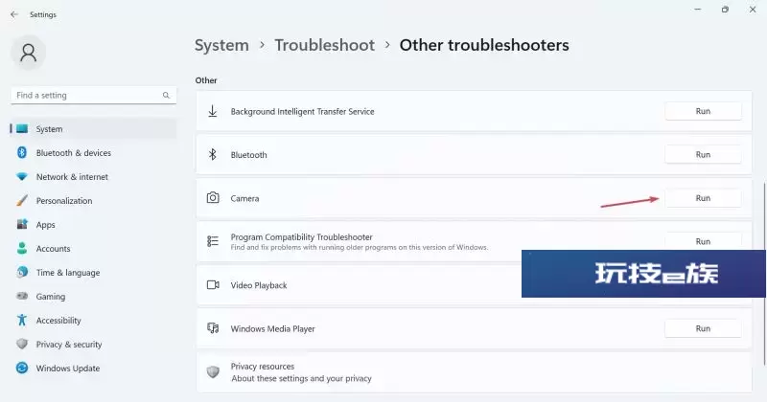This screenshot has width=767, height=402.
Task: Click the Video Playback camera icon
Action: point(213,285)
